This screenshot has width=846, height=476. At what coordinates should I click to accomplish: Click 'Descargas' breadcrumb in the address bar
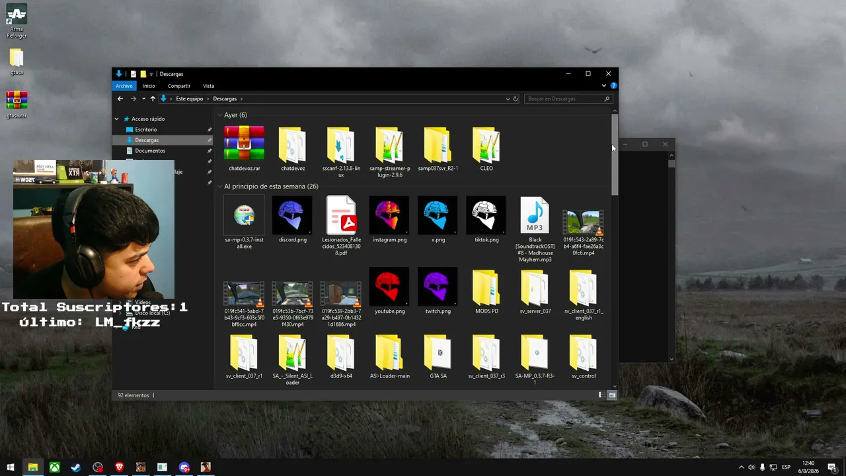[225, 99]
